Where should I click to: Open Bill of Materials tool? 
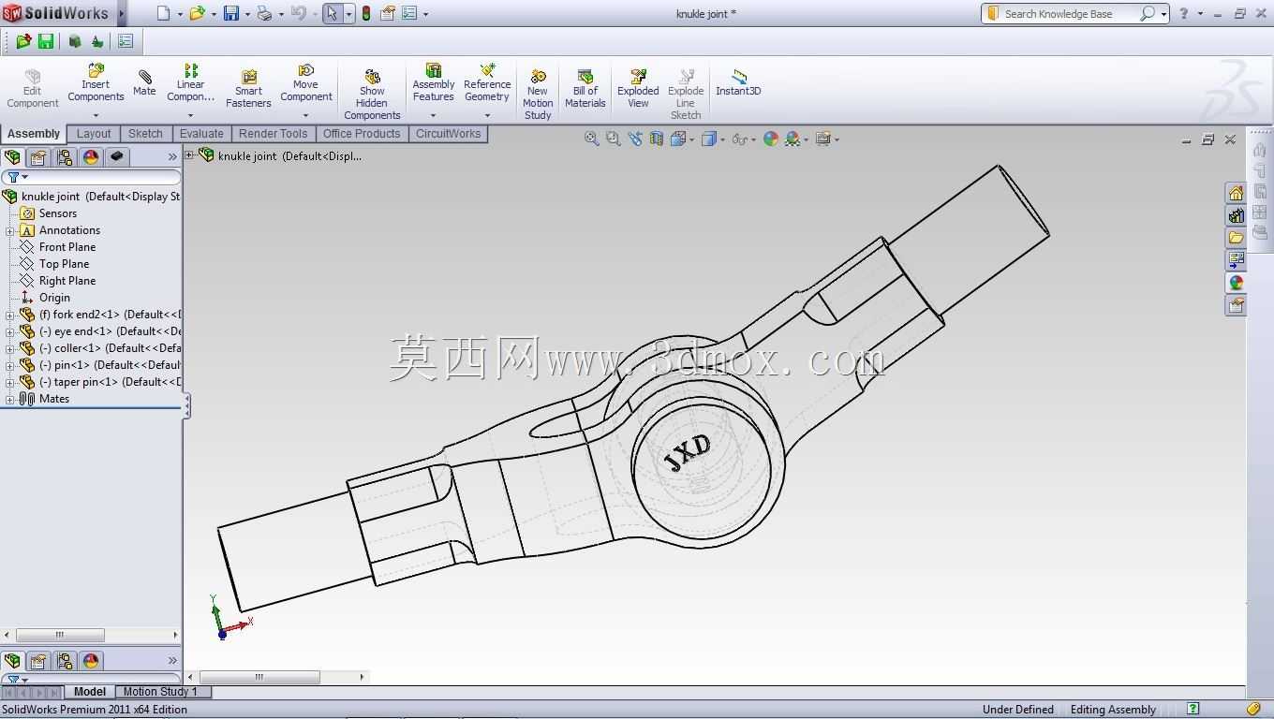coord(585,89)
